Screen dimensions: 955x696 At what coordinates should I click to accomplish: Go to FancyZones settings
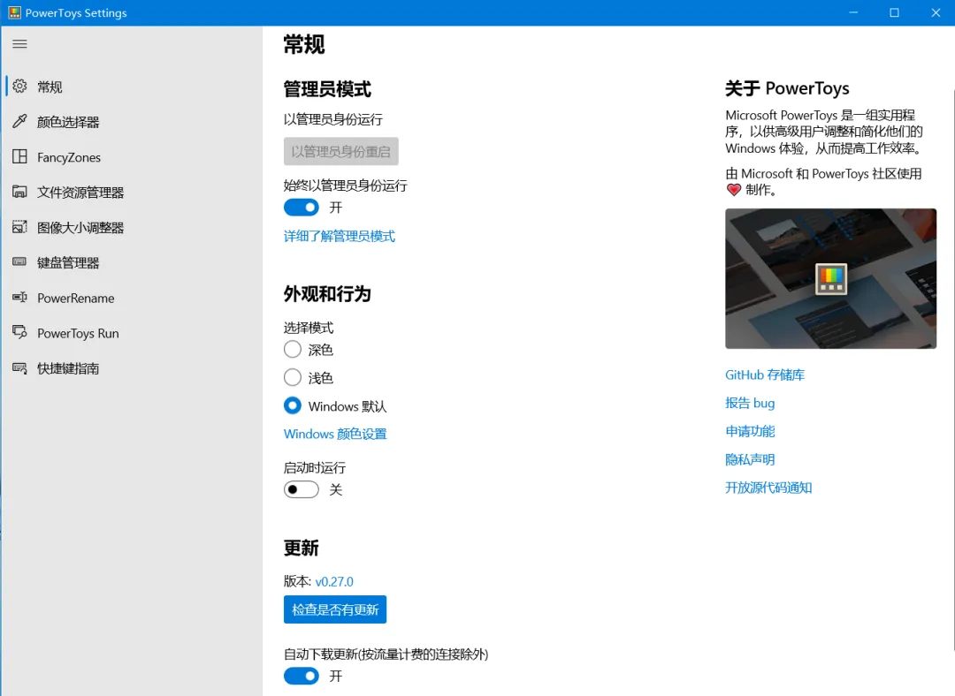[69, 157]
